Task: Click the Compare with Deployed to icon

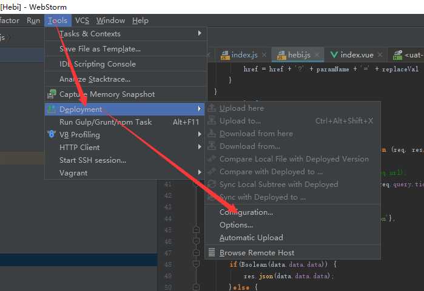Action: 212,171
